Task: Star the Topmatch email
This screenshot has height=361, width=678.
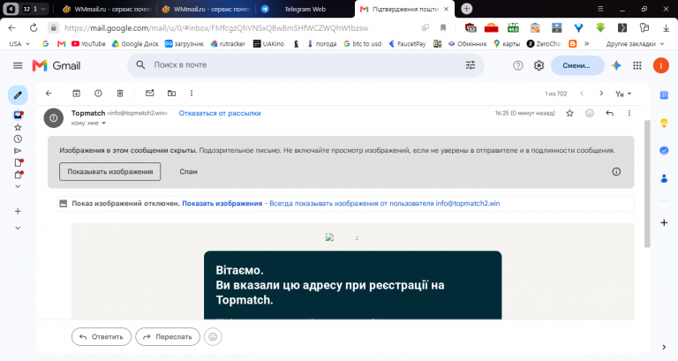Action: pyautogui.click(x=570, y=113)
